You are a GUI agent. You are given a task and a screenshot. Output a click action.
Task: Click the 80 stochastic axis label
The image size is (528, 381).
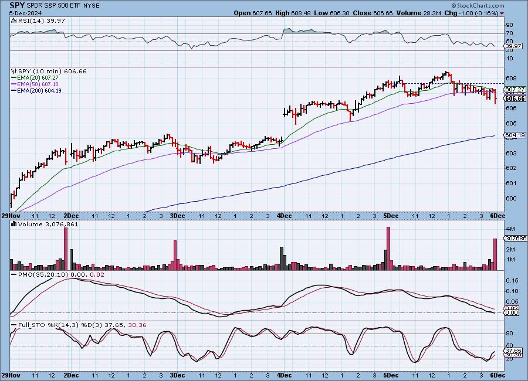(510, 334)
